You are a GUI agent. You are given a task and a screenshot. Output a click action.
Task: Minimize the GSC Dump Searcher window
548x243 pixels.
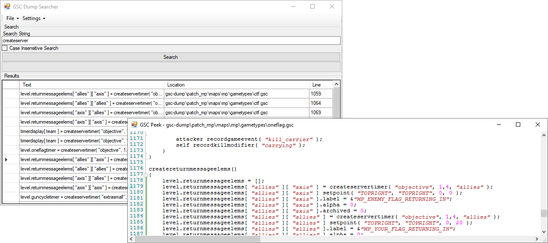[293, 7]
